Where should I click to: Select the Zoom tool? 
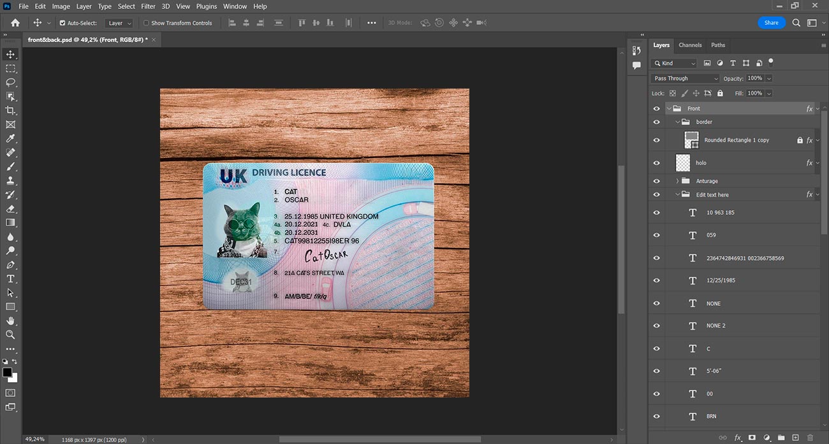coord(10,334)
